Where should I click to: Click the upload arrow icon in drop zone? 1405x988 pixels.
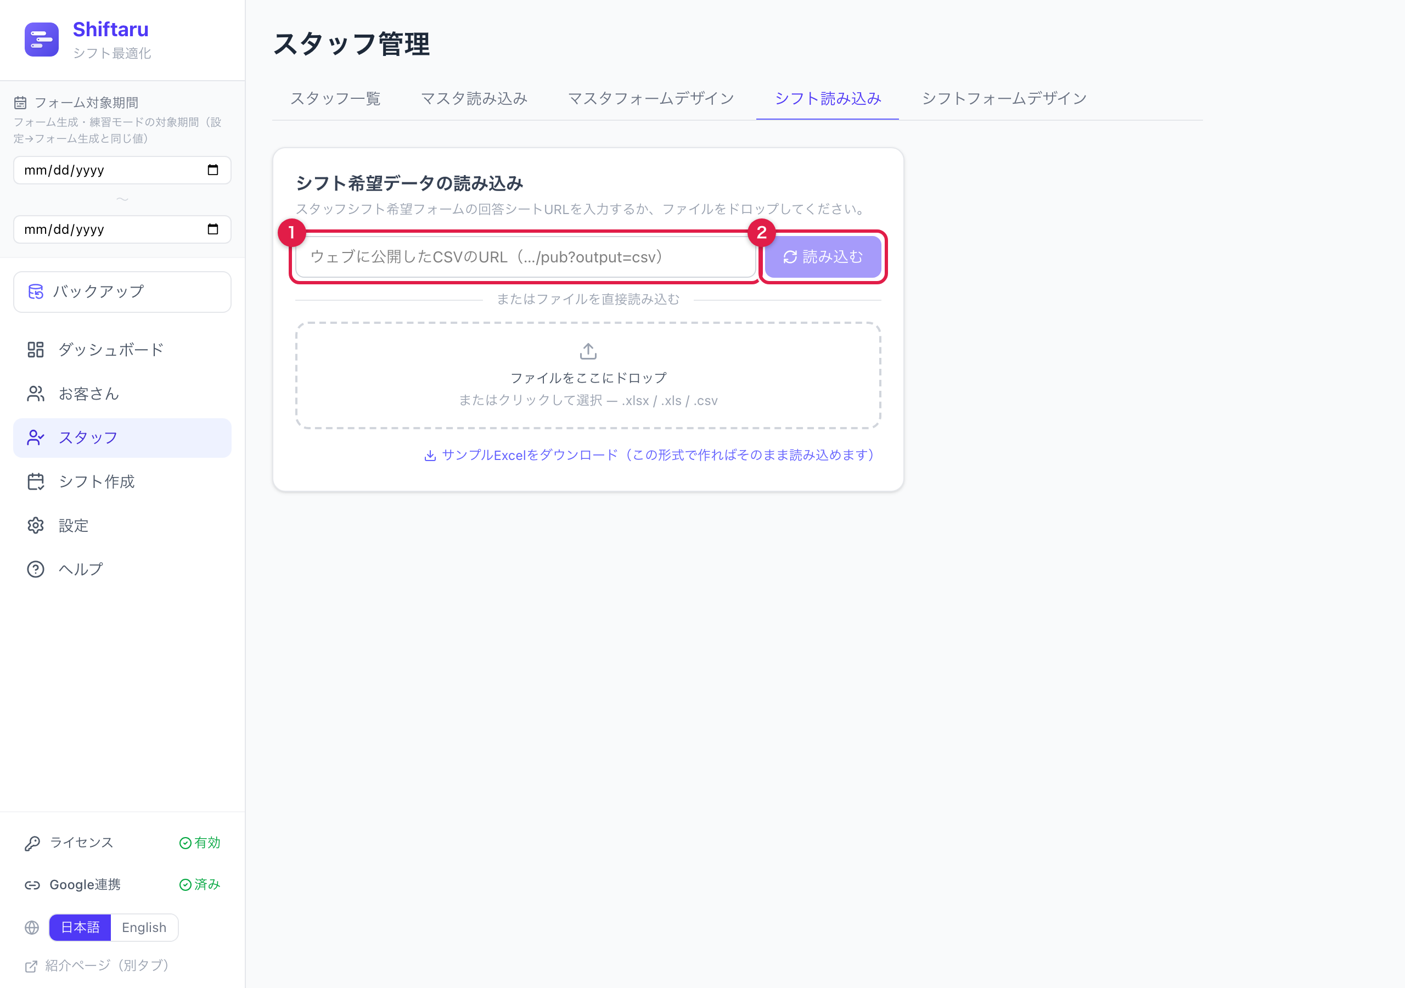pyautogui.click(x=588, y=351)
